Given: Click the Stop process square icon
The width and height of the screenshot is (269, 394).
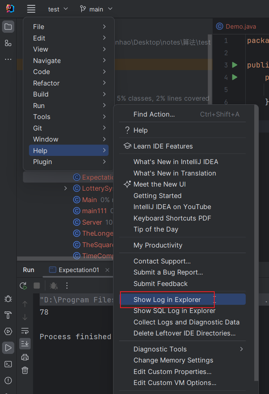Looking at the screenshot, I should 37,286.
